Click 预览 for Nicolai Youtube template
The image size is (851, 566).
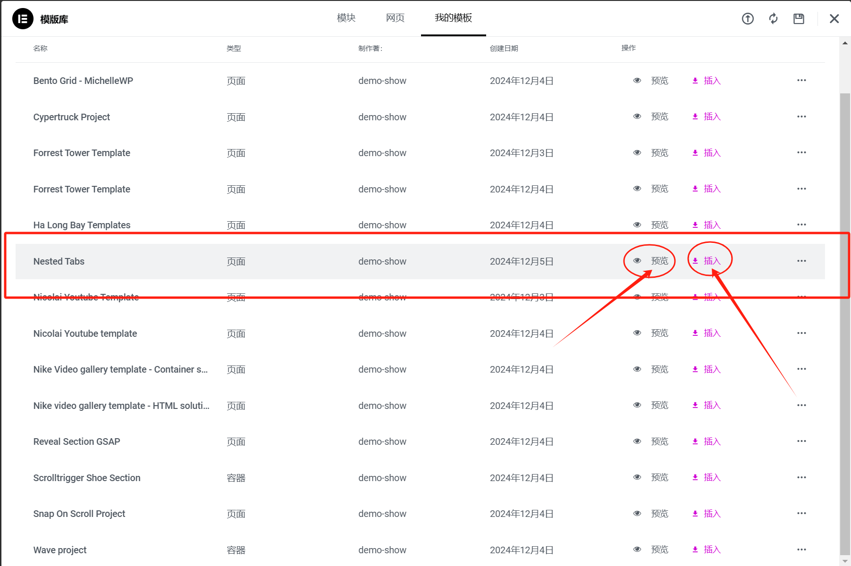[x=660, y=333]
